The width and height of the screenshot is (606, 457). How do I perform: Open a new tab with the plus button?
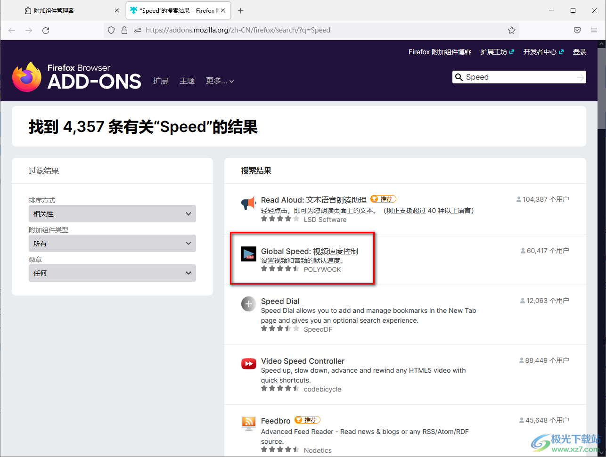pyautogui.click(x=241, y=10)
